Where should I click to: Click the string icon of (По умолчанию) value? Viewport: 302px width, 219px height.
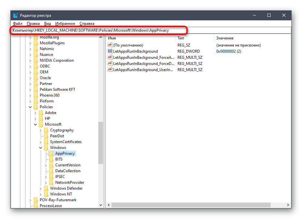[110, 45]
